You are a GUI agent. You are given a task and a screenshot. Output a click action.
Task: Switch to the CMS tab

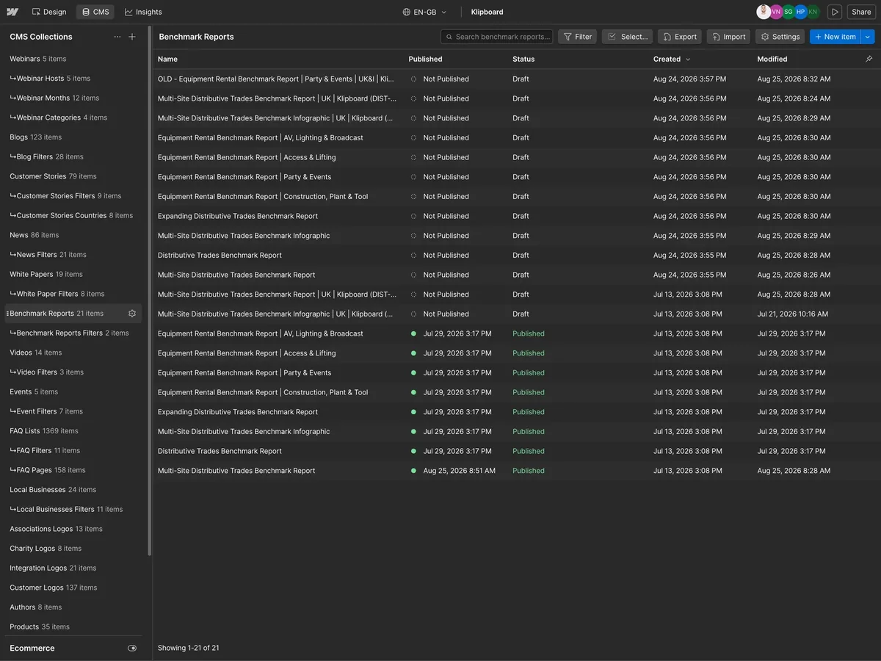[95, 12]
